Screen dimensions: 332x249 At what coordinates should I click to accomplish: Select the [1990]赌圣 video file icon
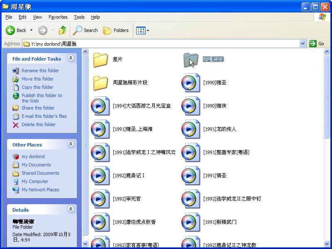190,83
